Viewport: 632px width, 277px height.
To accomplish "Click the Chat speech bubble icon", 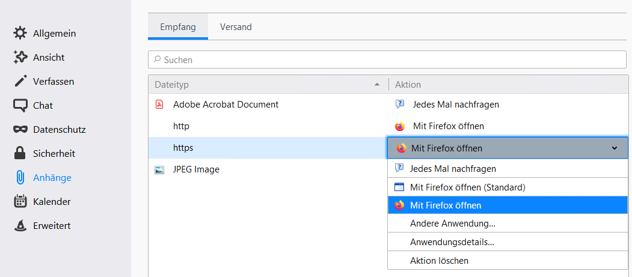I will (x=20, y=106).
